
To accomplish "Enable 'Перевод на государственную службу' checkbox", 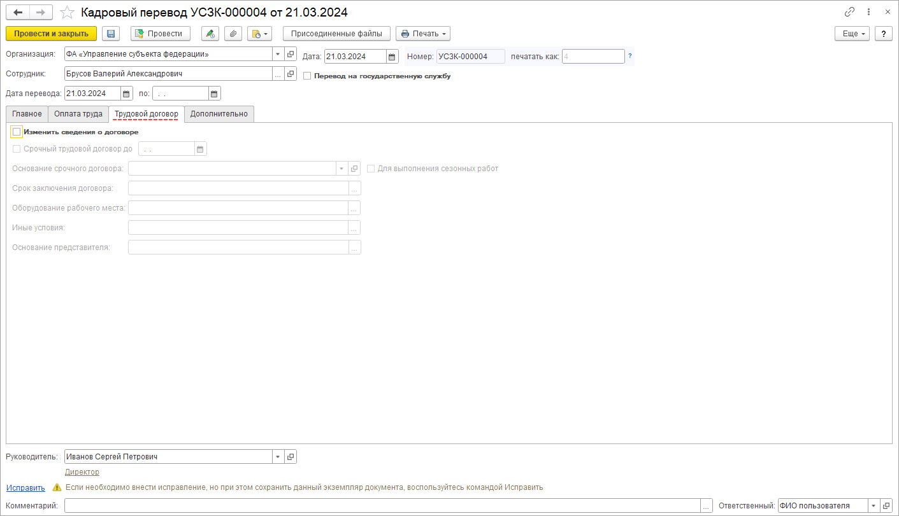I will [x=307, y=76].
